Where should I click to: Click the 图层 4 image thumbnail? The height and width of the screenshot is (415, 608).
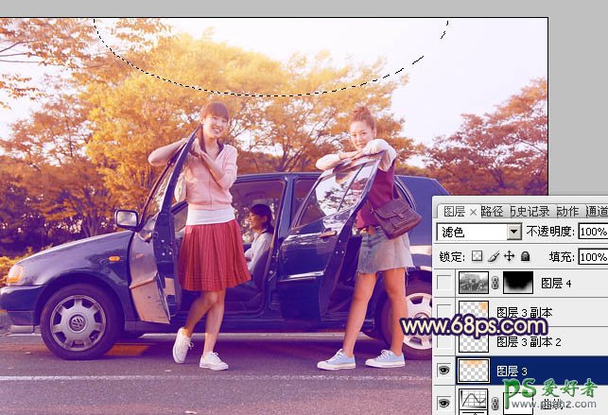[473, 282]
